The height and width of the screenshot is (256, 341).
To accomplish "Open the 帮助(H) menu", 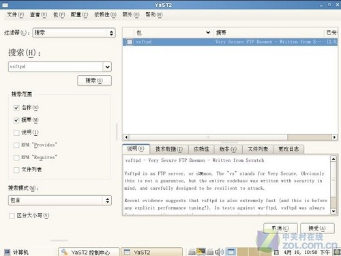I will coord(154,15).
